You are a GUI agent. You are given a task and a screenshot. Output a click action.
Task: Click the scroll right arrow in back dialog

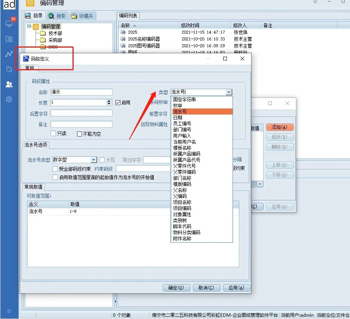coord(260,184)
